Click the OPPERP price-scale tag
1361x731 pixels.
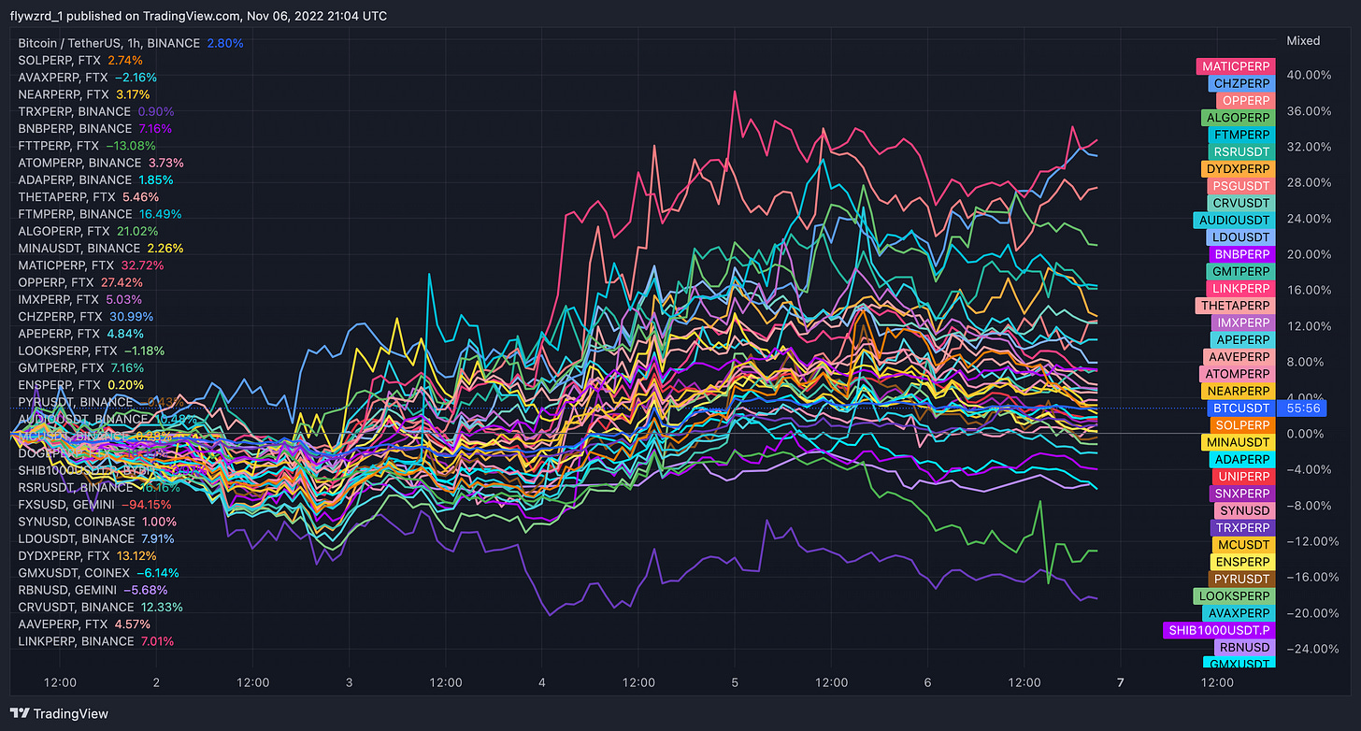click(x=1246, y=100)
